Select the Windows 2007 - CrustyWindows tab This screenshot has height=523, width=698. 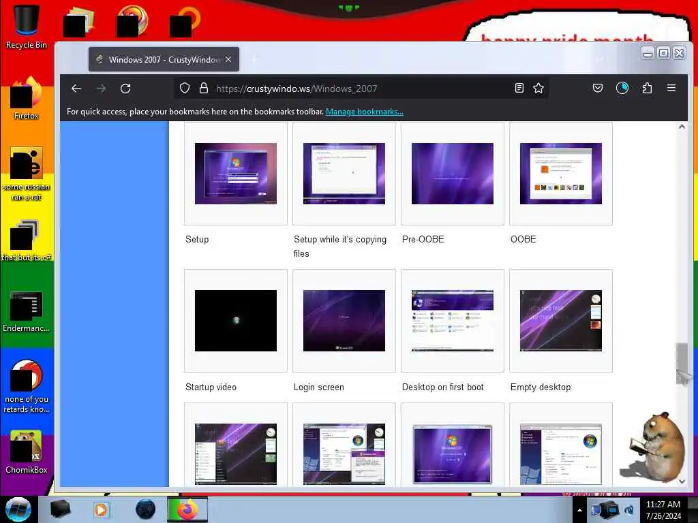coord(164,60)
